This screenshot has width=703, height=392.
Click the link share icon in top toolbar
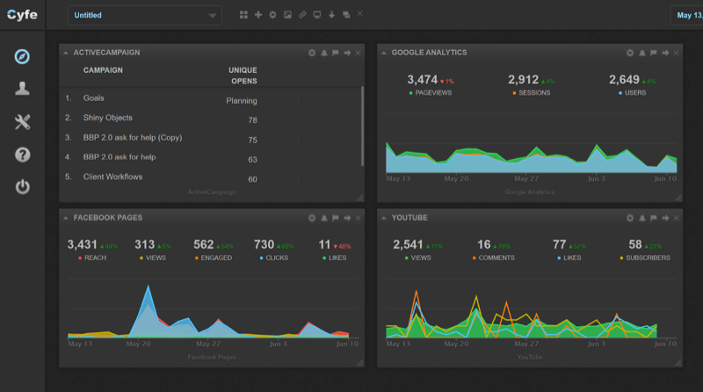pyautogui.click(x=302, y=15)
